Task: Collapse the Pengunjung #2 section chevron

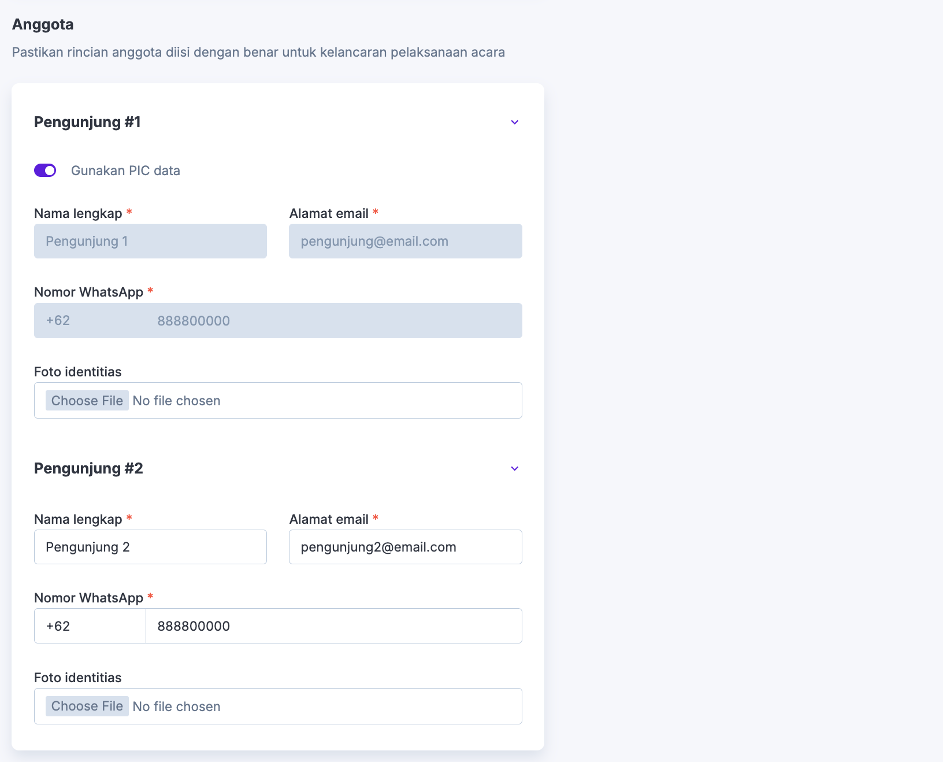Action: (x=514, y=469)
